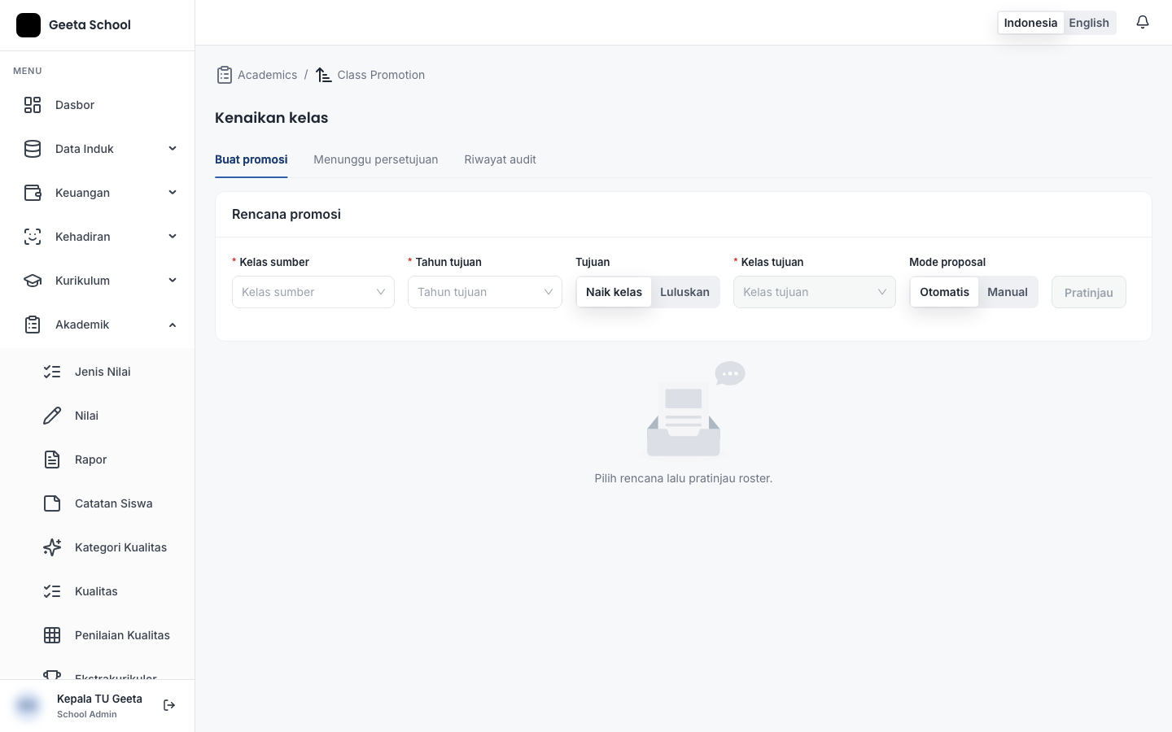Click the Catatan Siswa note icon
The image size is (1172, 732).
point(52,503)
